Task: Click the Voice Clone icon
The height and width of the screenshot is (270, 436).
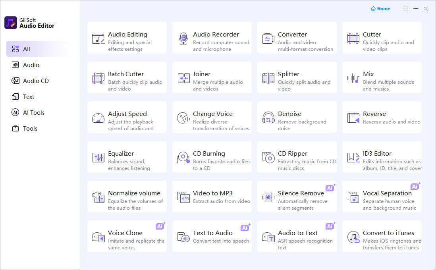Action: [x=98, y=237]
